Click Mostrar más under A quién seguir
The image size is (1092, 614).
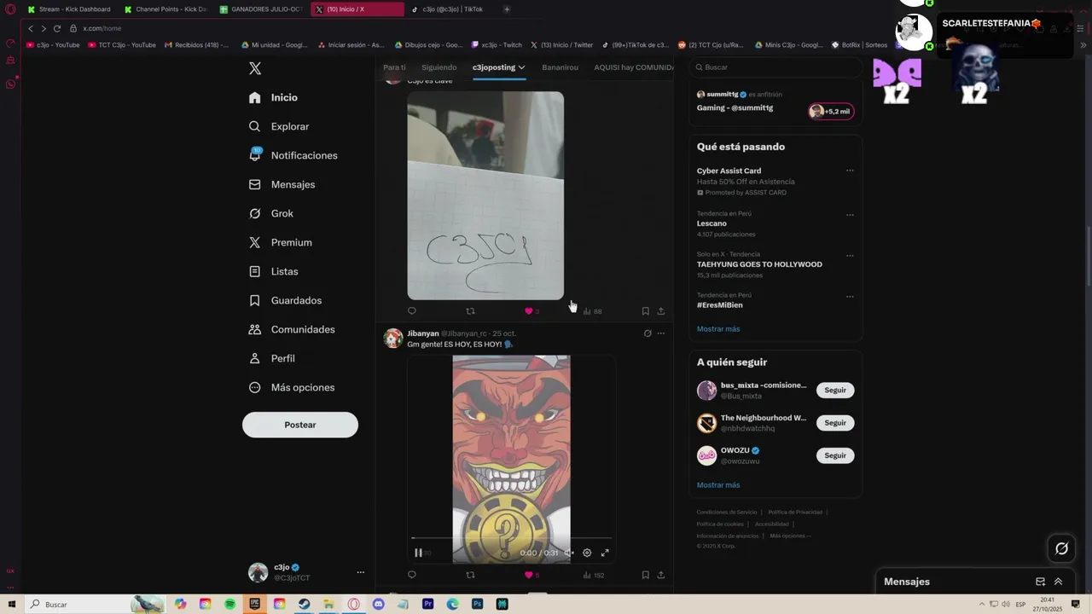click(x=718, y=485)
